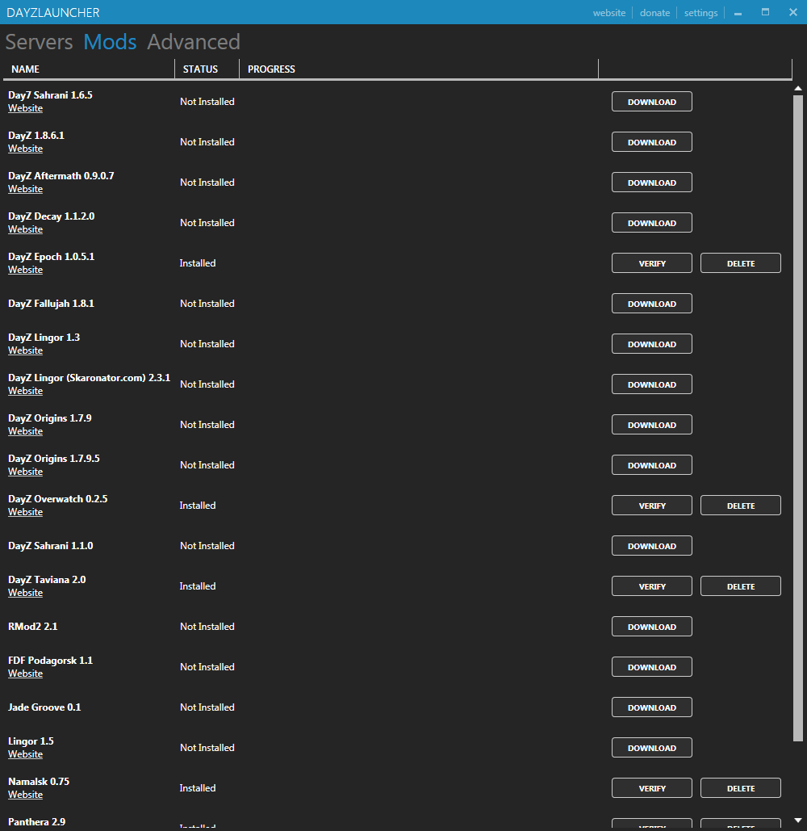Delete DayZ Taviana 2.0
Screen dimensions: 807x831
(741, 586)
